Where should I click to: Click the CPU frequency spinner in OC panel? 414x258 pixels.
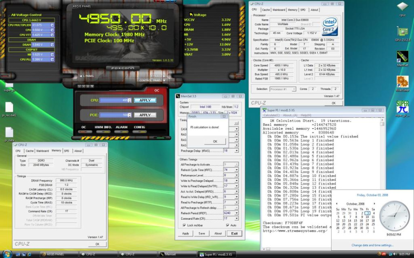pyautogui.click(x=129, y=100)
